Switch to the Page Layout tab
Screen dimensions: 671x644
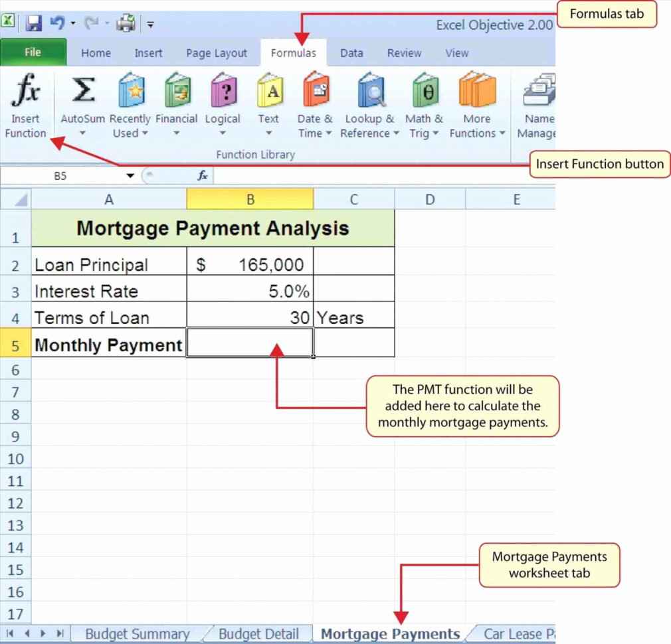217,53
